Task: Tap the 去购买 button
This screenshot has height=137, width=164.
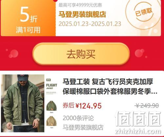Action: [x=81, y=54]
